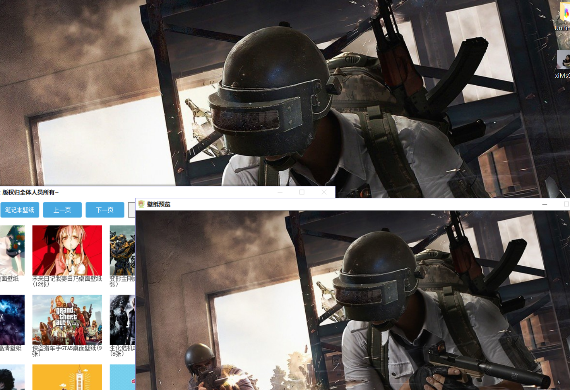Maximize the 壁纸预览 preview window
570x390 pixels.
[x=566, y=204]
